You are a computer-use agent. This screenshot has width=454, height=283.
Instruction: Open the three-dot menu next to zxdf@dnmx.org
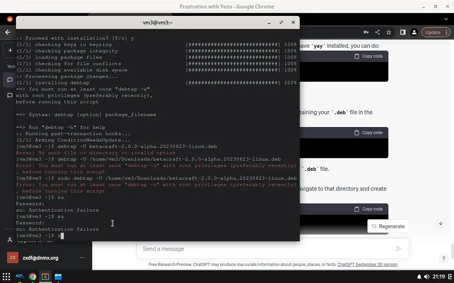tap(82, 258)
